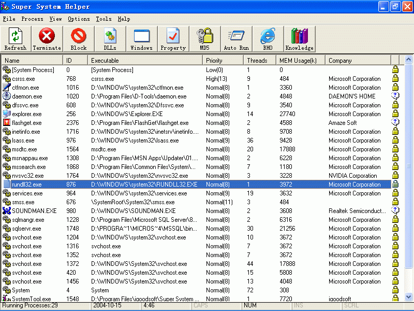Open the Options menu
414x311 pixels.
[x=79, y=19]
